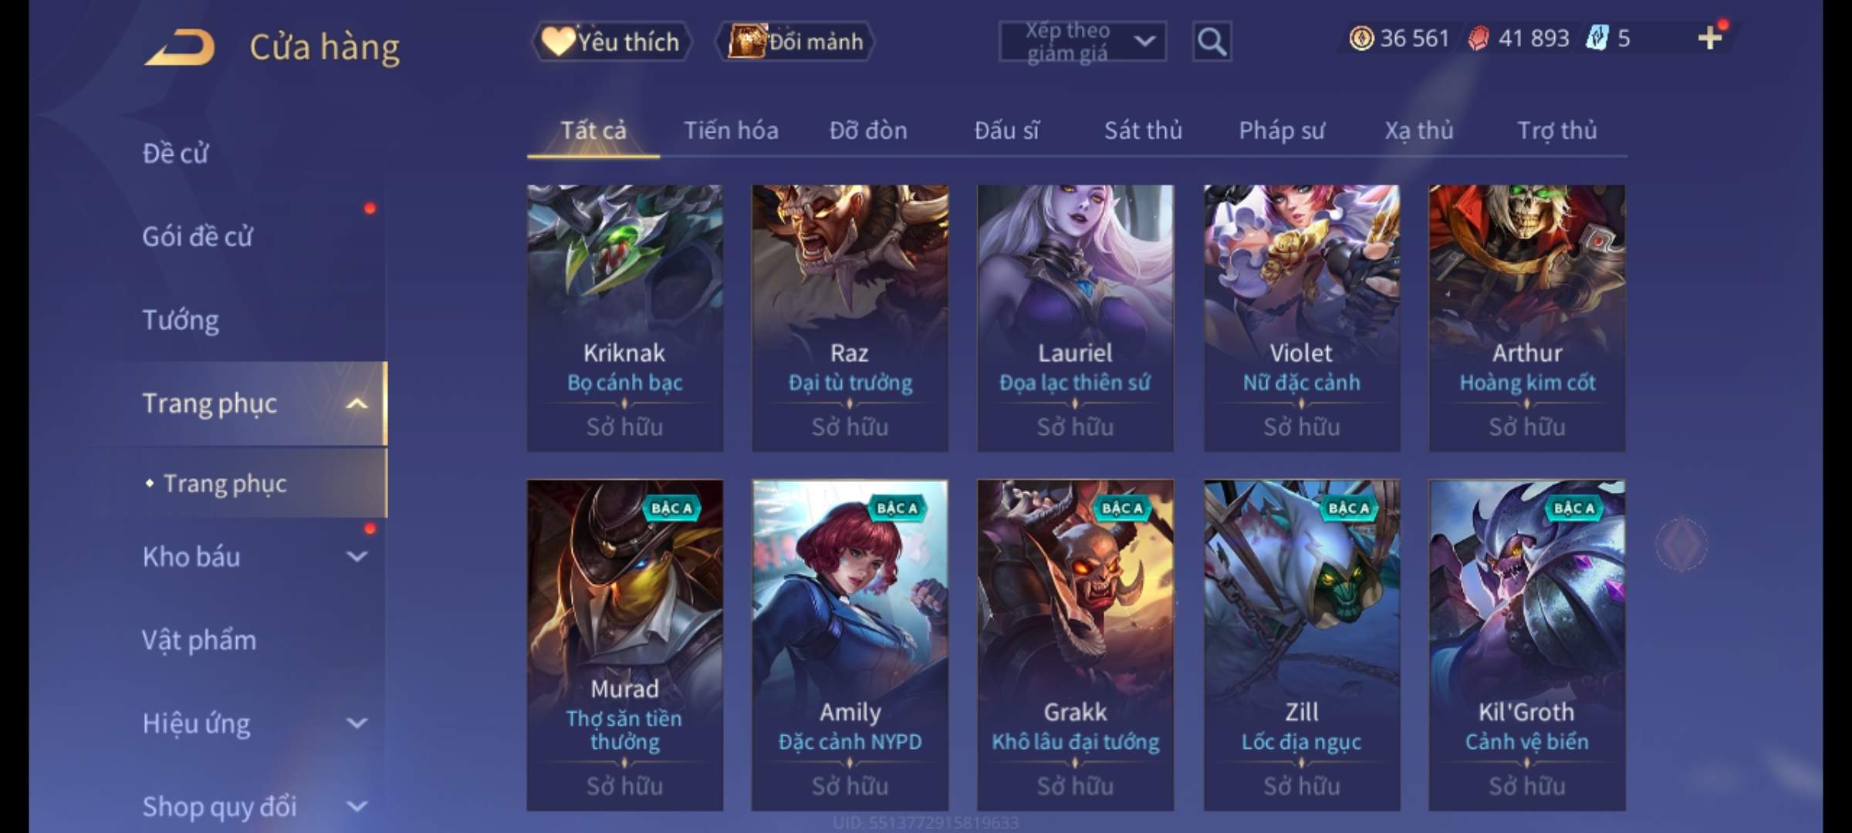Viewport: 1852px width, 833px height.
Task: Tap the plus icon to add currency
Action: 1710,38
